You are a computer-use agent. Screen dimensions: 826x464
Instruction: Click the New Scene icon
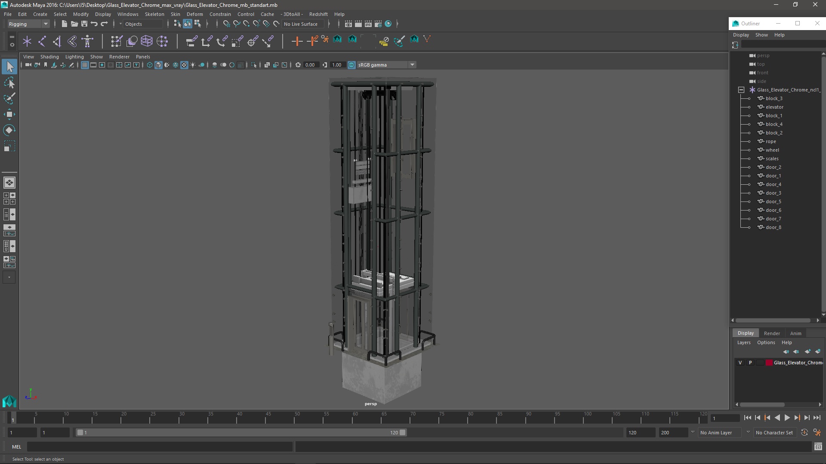pos(64,24)
